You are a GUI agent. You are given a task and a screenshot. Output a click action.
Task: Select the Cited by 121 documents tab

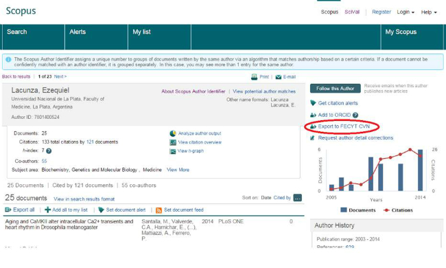pos(82,186)
